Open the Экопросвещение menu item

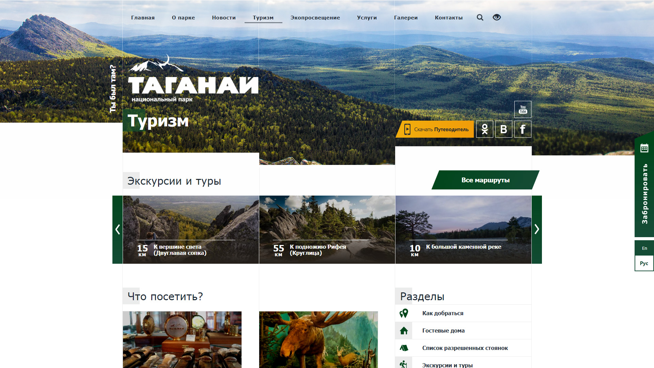(x=315, y=18)
